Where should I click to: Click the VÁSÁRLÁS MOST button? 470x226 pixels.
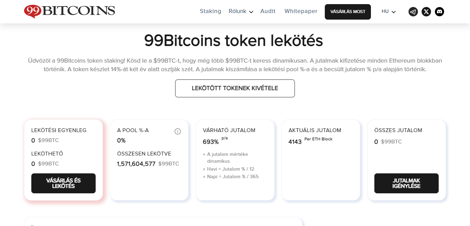pos(348,12)
